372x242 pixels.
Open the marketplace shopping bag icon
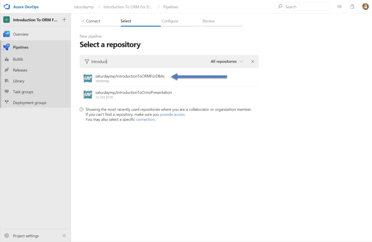(x=352, y=7)
